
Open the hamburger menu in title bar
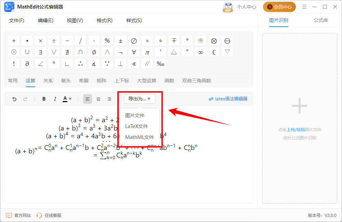tap(304, 7)
